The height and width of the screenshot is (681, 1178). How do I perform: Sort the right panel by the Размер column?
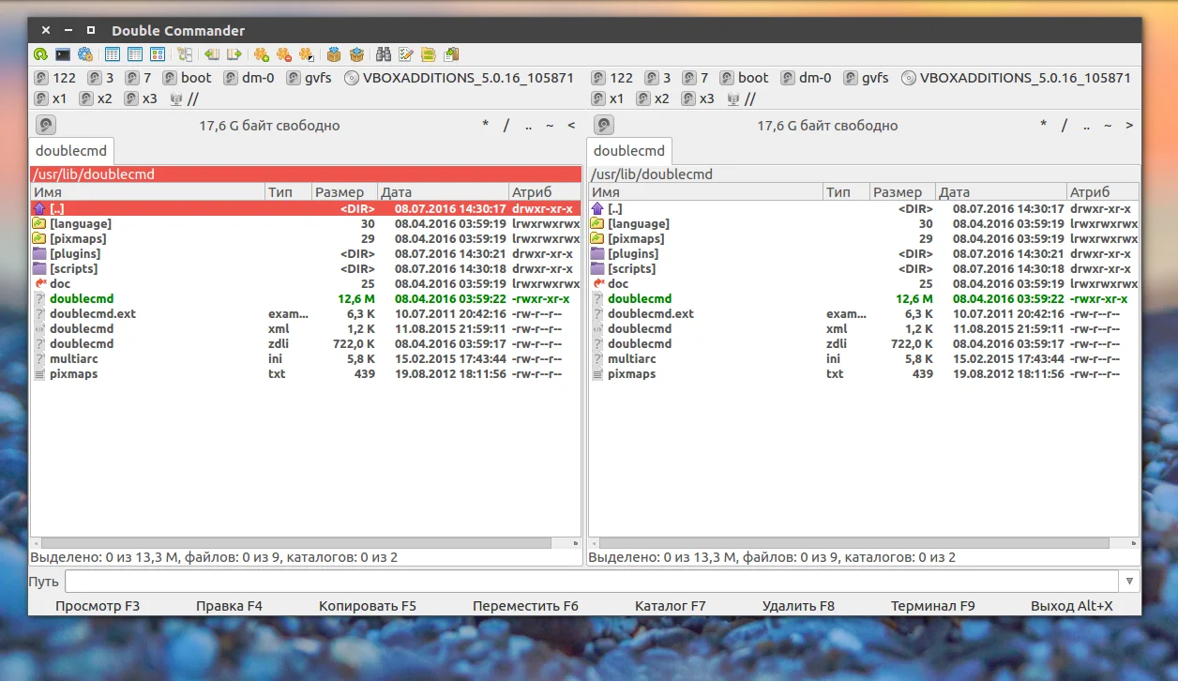(x=901, y=192)
